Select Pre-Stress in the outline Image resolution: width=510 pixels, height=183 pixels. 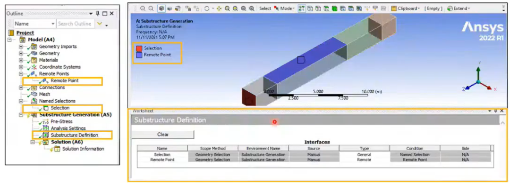coord(61,121)
